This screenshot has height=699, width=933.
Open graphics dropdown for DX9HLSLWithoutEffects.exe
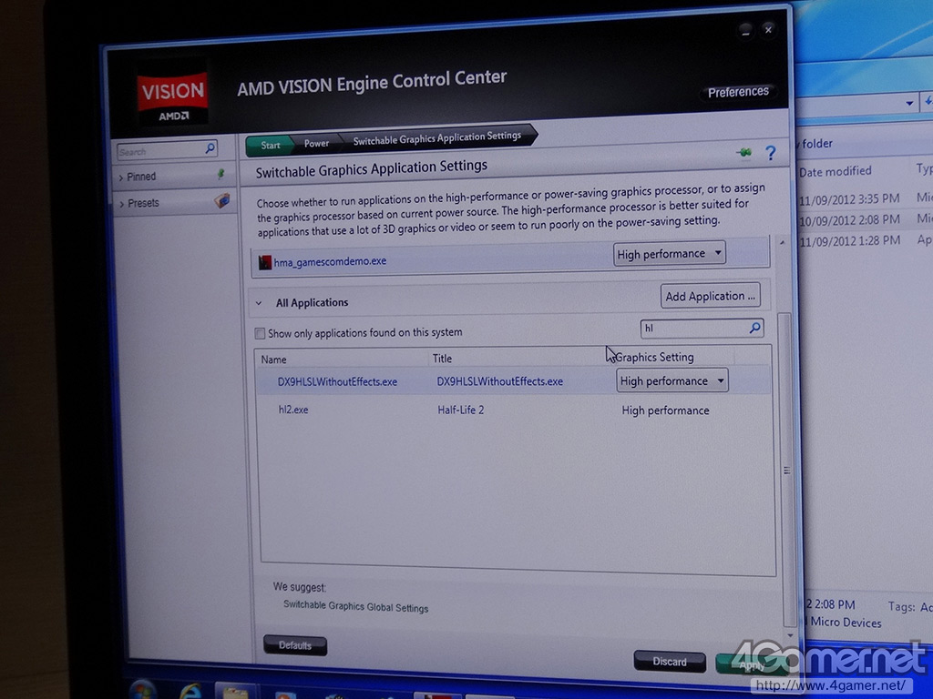click(672, 381)
